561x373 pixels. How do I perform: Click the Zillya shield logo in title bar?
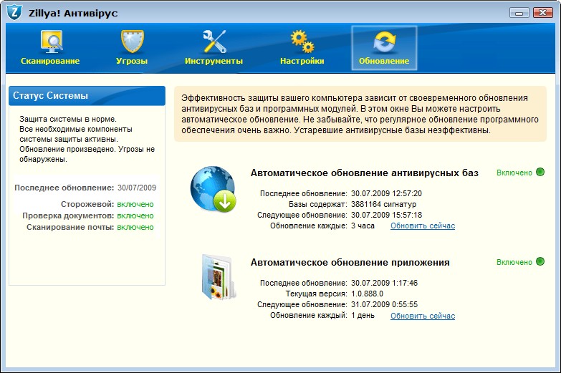pyautogui.click(x=14, y=12)
